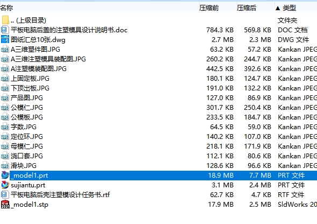Select the highlighted _model1.prt name
This screenshot has width=317, height=224.
pyautogui.click(x=30, y=176)
